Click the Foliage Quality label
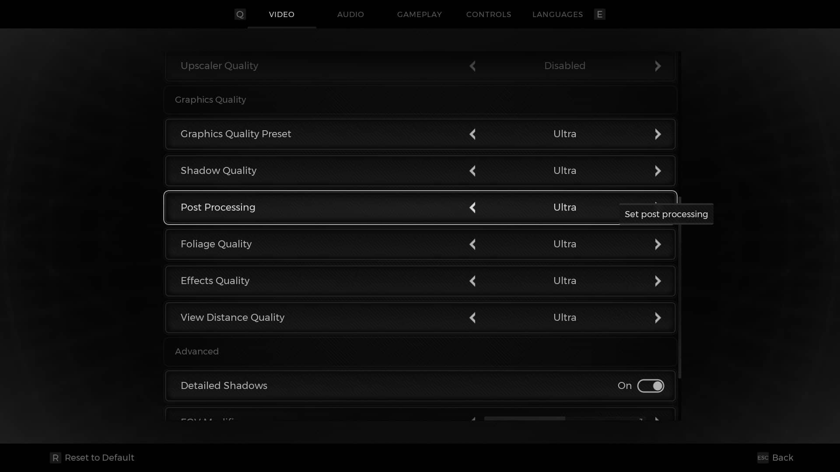 [x=216, y=244]
